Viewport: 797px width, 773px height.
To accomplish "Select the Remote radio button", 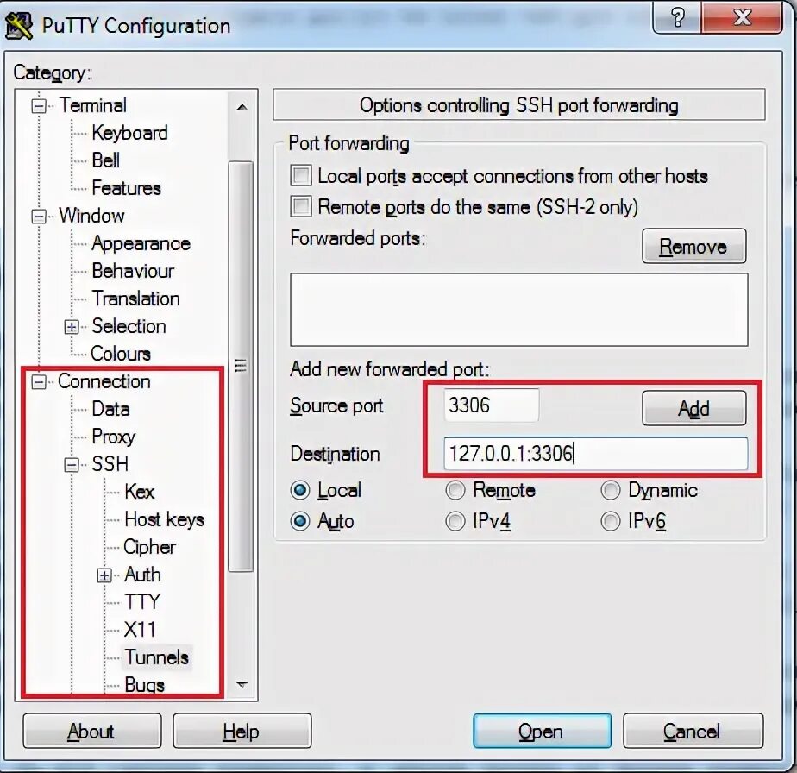I will (455, 490).
